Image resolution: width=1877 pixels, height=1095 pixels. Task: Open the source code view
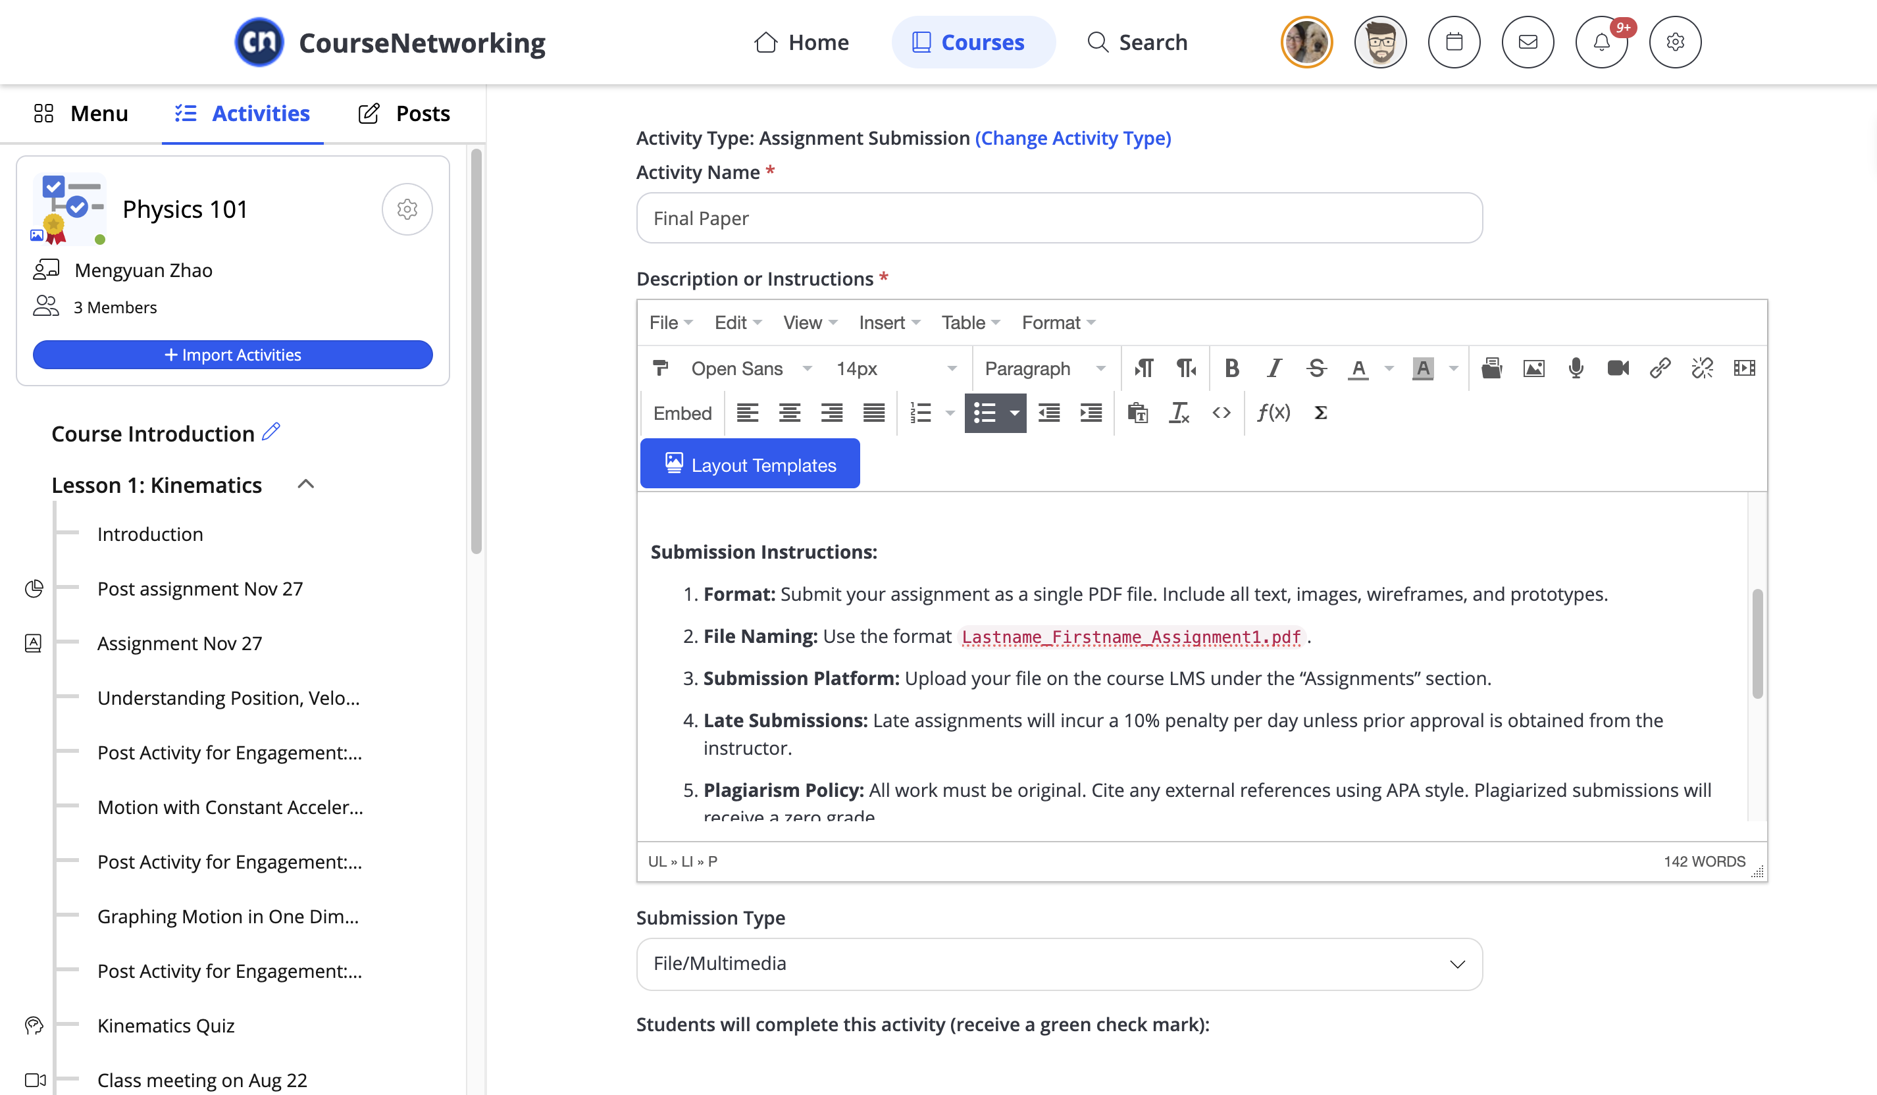1221,413
